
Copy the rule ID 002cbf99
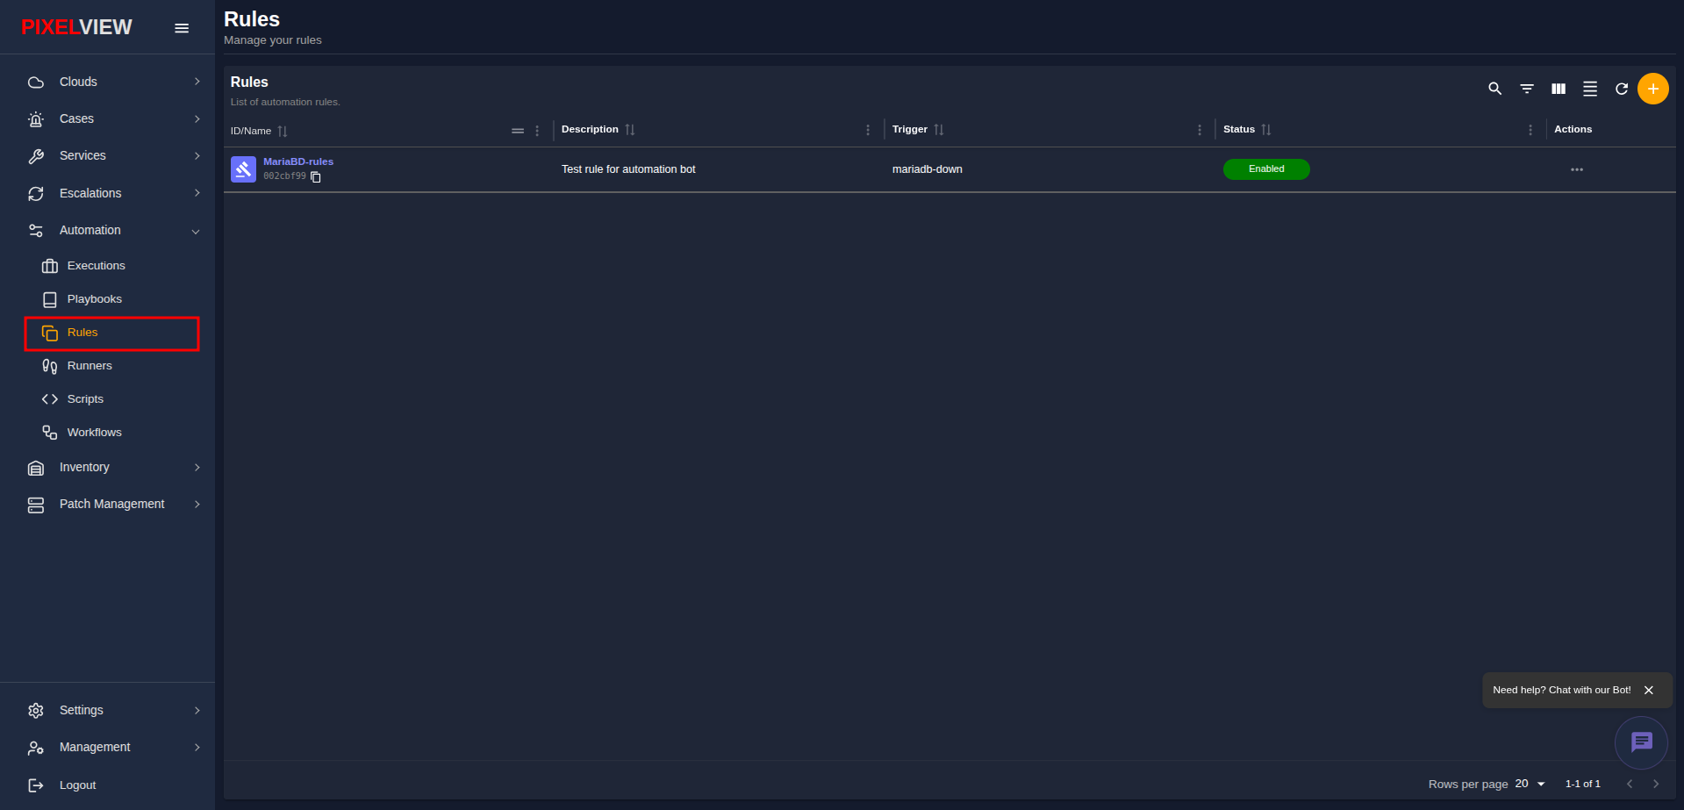click(x=316, y=177)
